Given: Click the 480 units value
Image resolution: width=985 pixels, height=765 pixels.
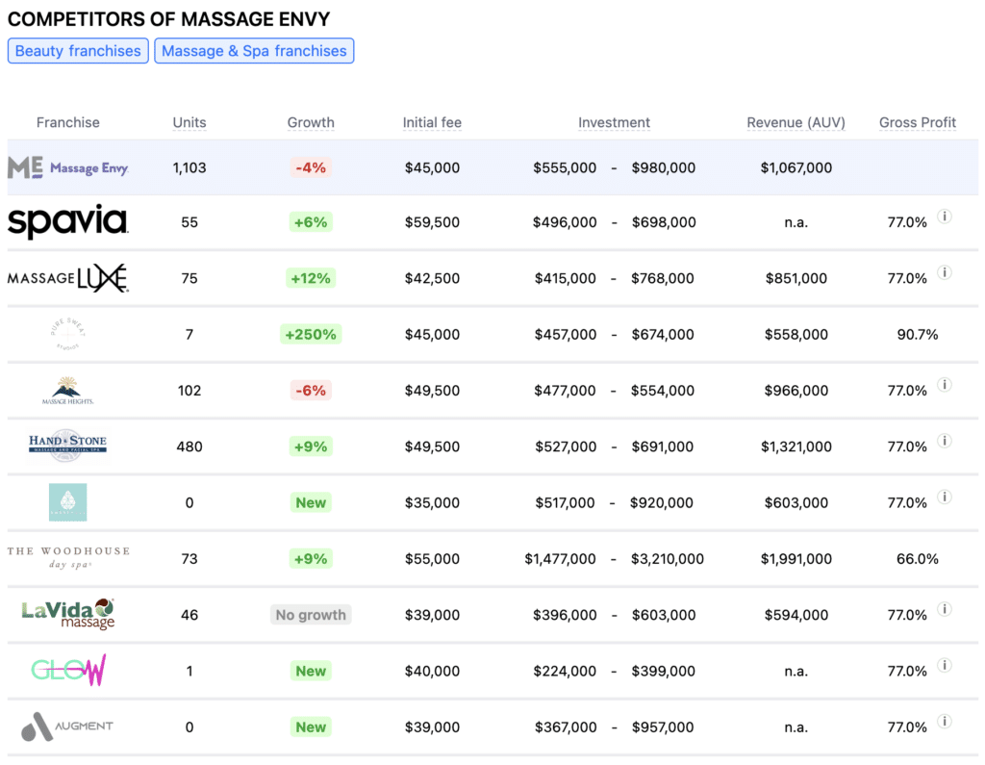Looking at the screenshot, I should coord(189,446).
